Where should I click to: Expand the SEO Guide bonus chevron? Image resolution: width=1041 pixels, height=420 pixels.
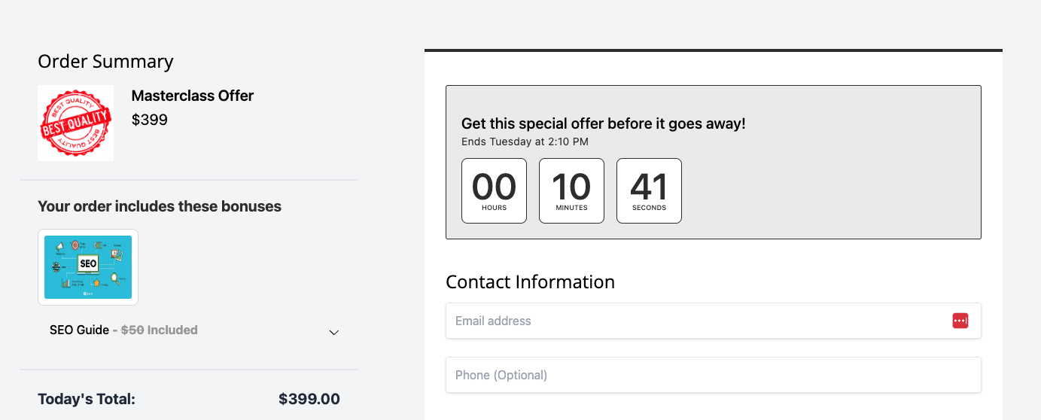click(334, 332)
